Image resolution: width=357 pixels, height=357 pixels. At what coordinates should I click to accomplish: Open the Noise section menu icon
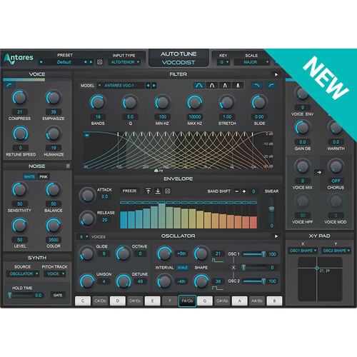click(x=68, y=166)
